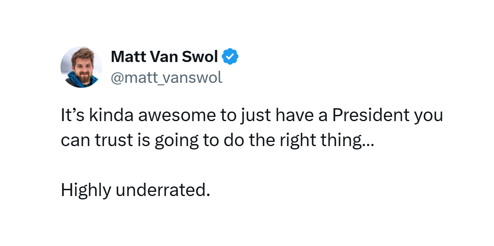
Task: Click the display name Matt Van Swol
Action: (164, 57)
